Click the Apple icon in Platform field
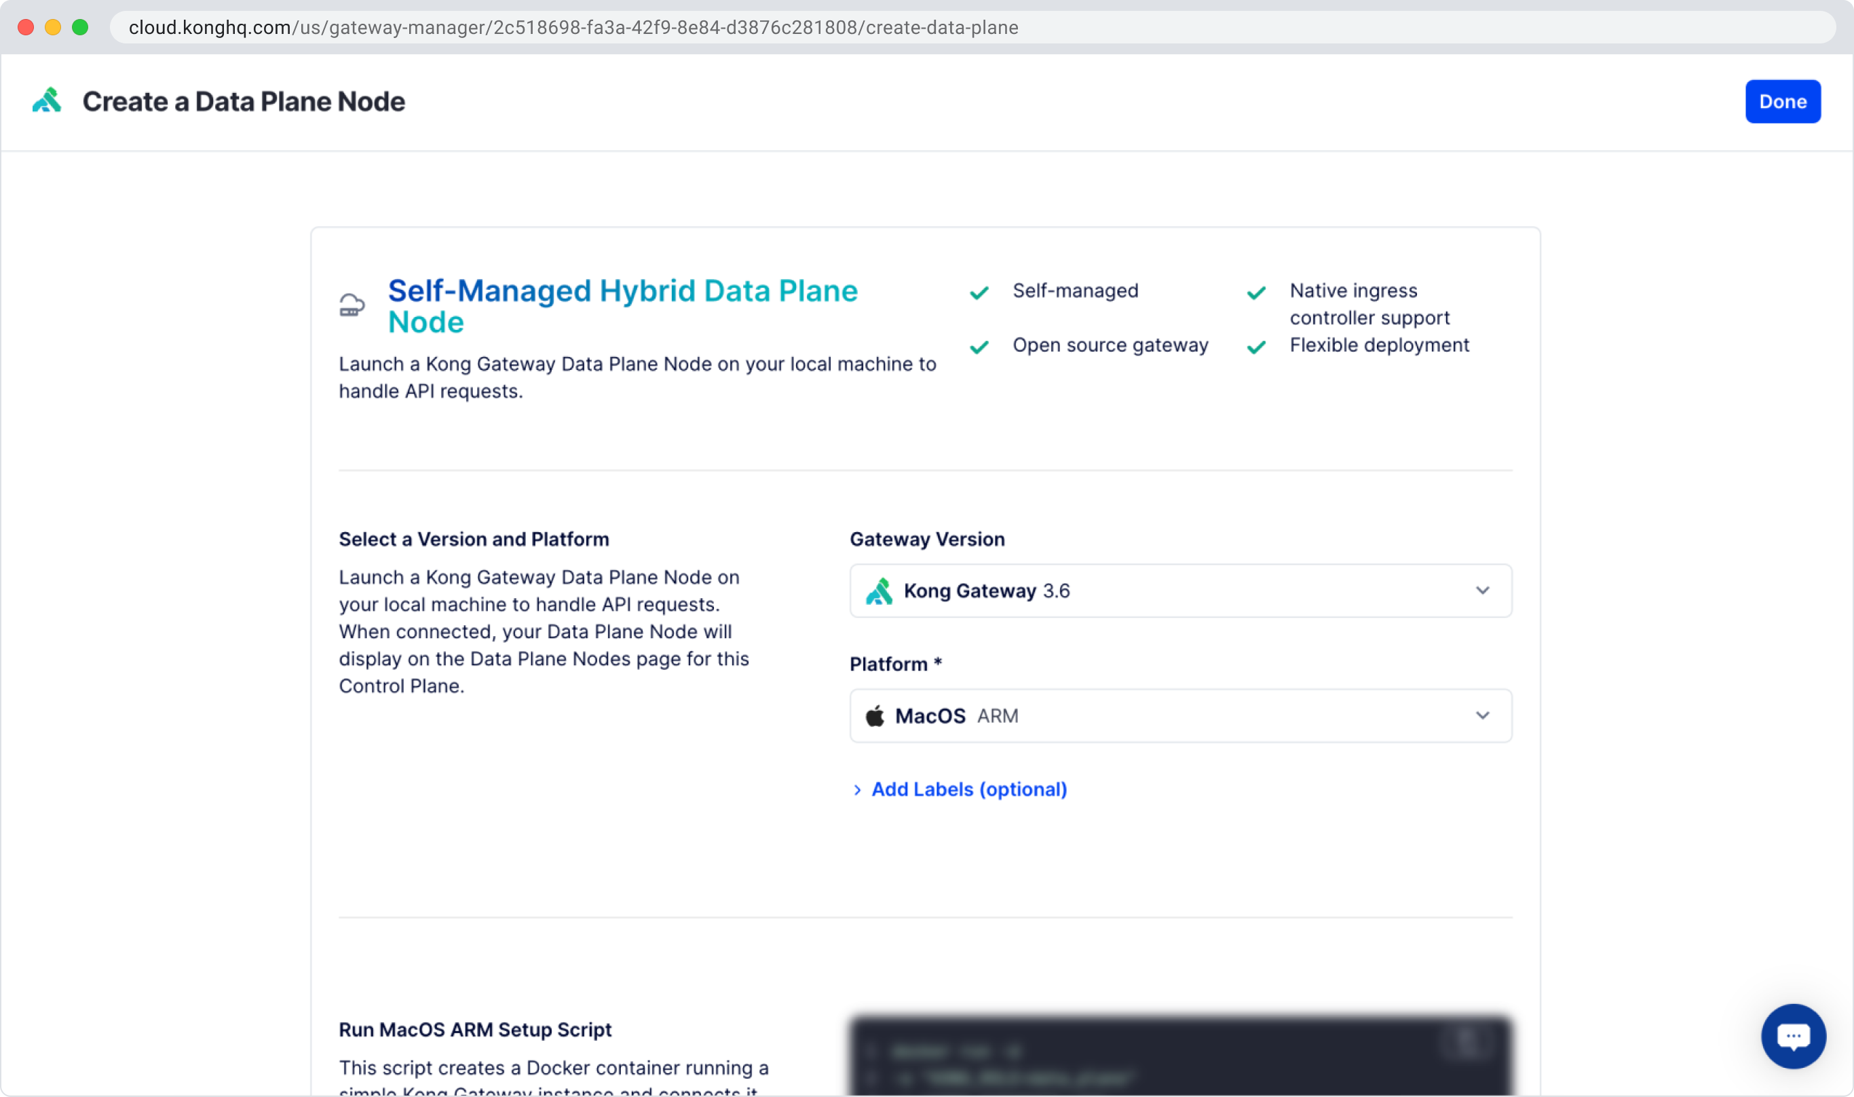This screenshot has height=1097, width=1854. [x=875, y=716]
